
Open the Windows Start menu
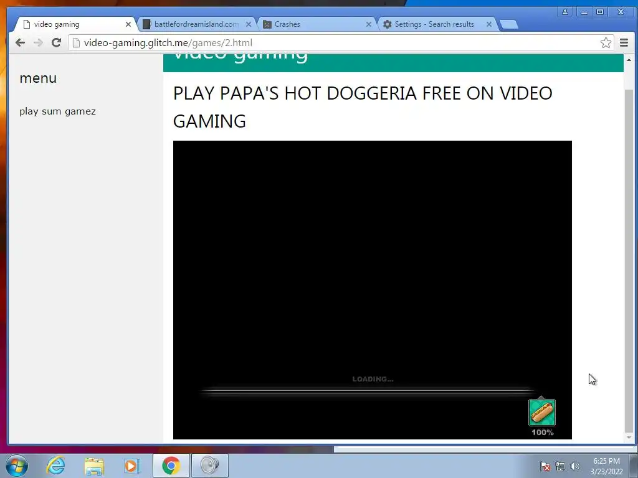coord(17,466)
